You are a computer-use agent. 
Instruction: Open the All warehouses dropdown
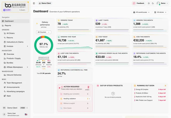coord(141,12)
